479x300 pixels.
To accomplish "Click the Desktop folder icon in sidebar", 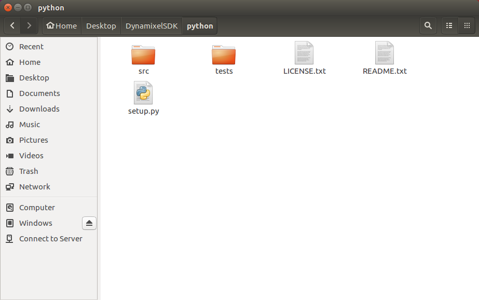I will point(10,78).
